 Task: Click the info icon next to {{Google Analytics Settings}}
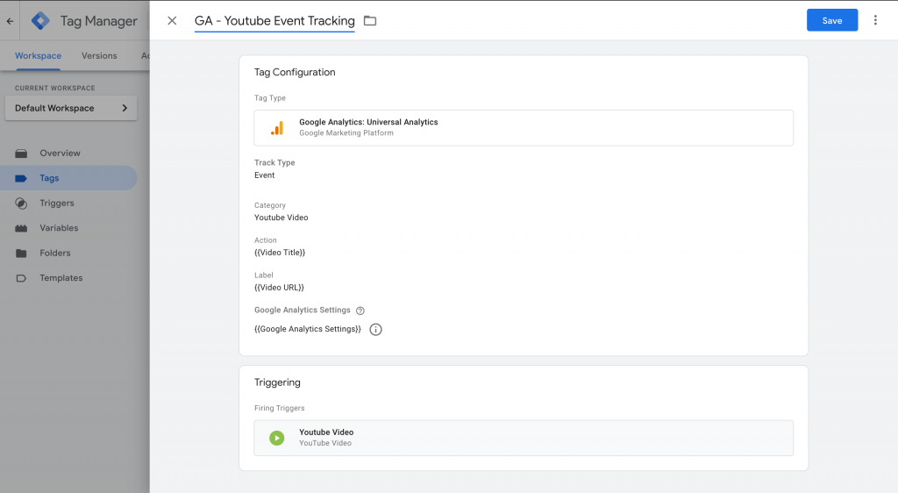375,329
